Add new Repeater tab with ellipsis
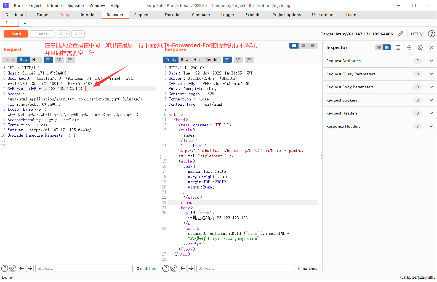This screenshot has height=282, width=437. 25,23
